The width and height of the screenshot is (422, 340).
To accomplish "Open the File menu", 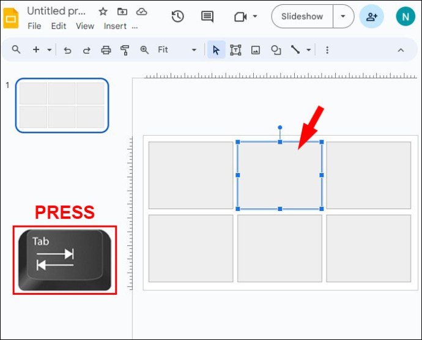I will (34, 26).
